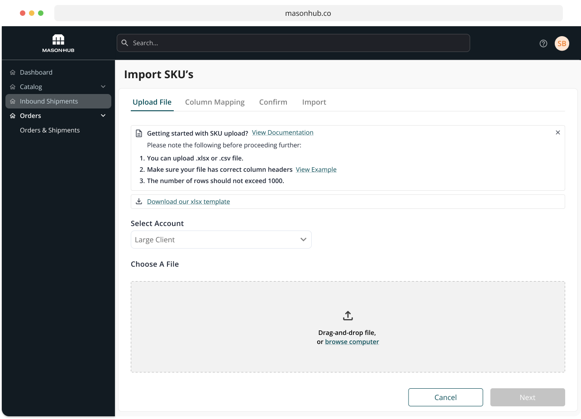The height and width of the screenshot is (419, 581).
Task: Collapse the Orders sidebar section
Action: (x=103, y=115)
